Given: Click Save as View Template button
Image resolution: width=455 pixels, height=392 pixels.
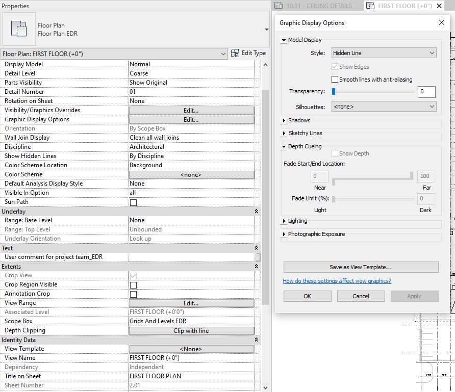Looking at the screenshot, I should [361, 267].
